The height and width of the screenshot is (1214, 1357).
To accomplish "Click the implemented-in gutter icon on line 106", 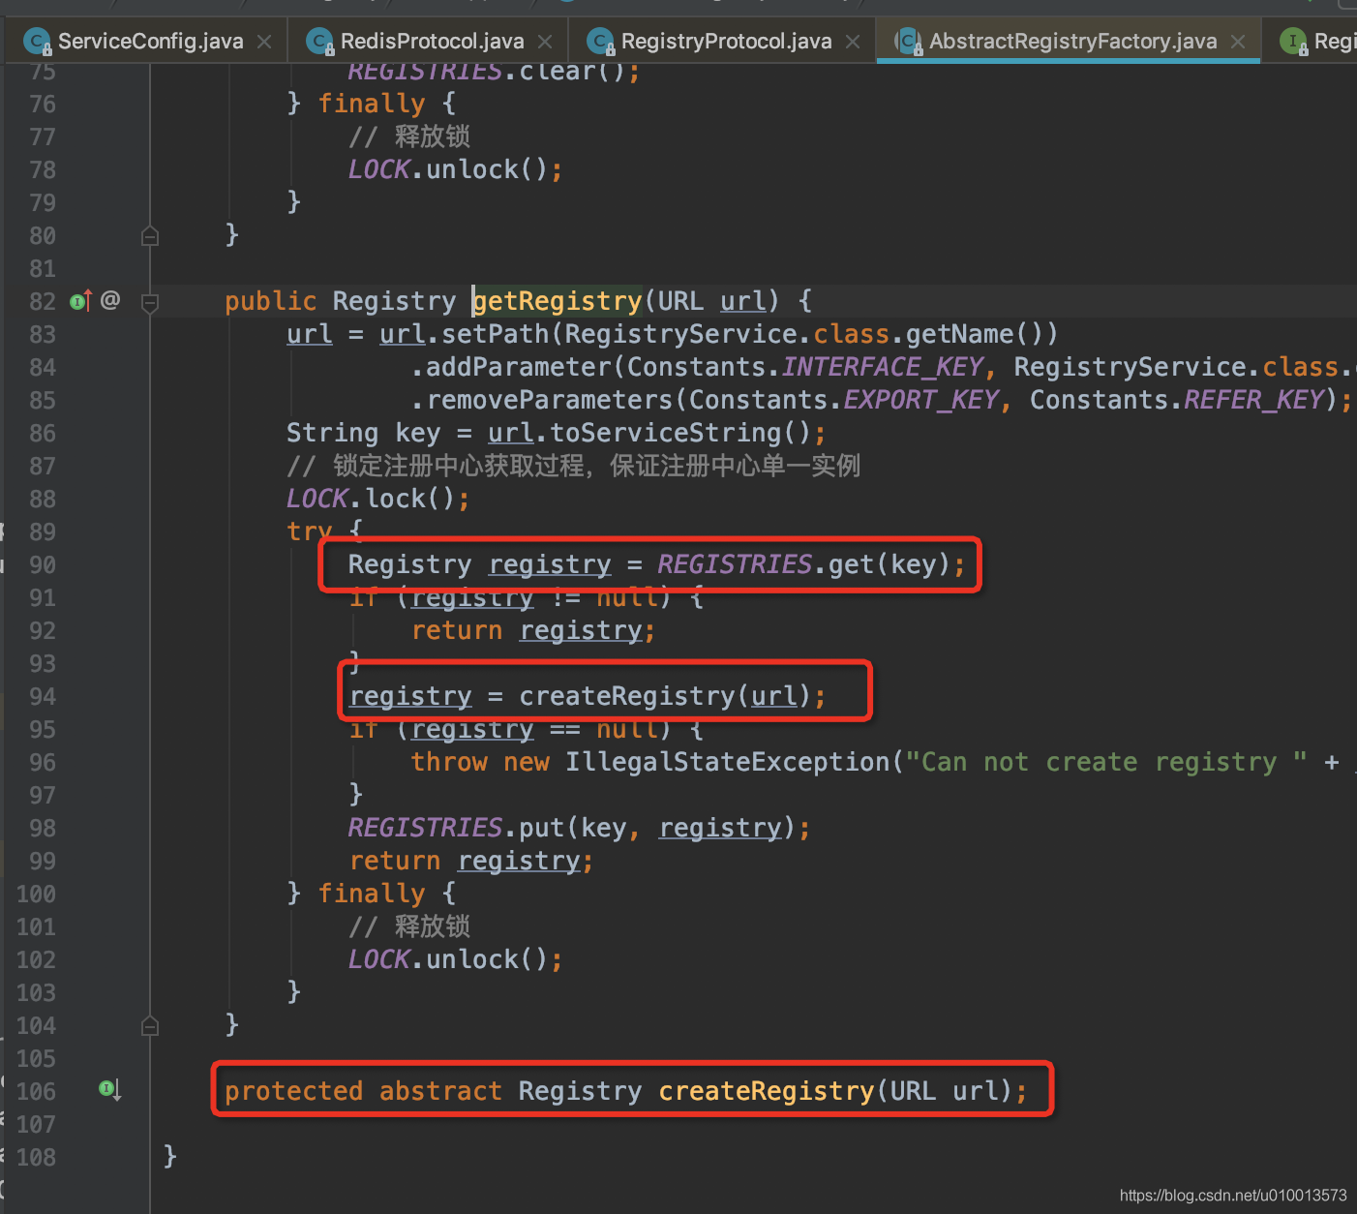I will point(109,1090).
